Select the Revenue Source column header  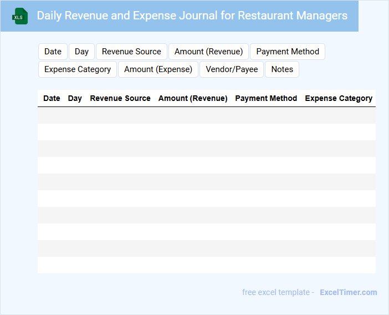(120, 98)
